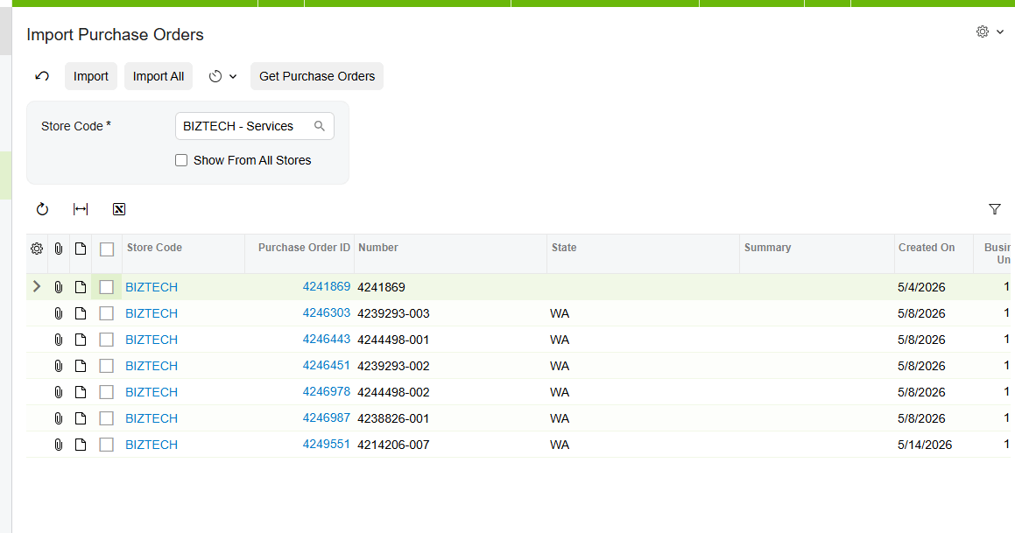This screenshot has height=533, width=1015.
Task: Open attachments paperclip for order 4246978
Action: (x=59, y=392)
